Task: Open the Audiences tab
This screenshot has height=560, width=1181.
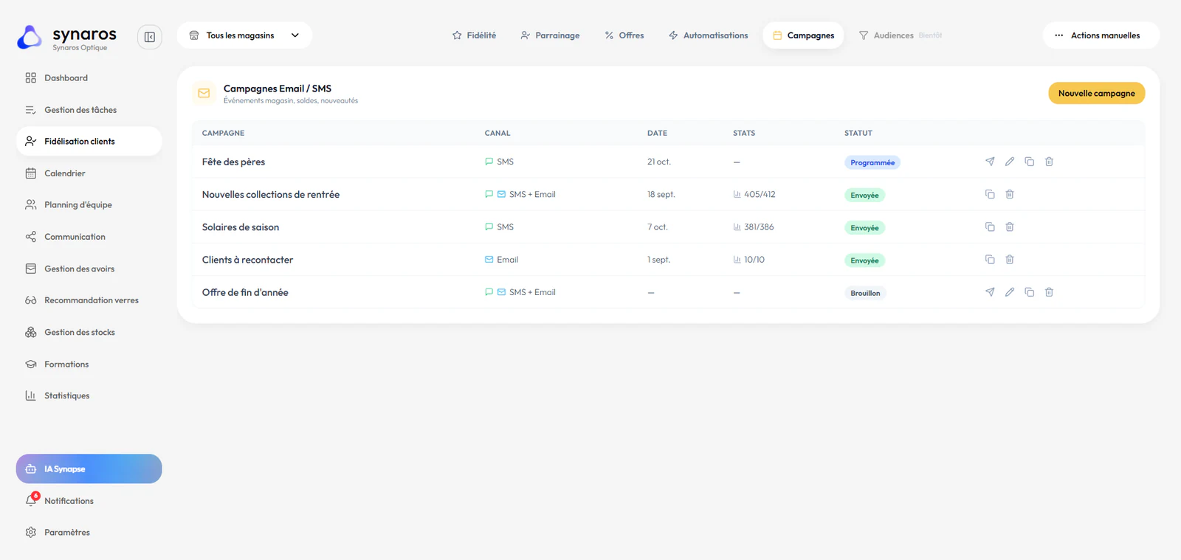Action: [901, 35]
